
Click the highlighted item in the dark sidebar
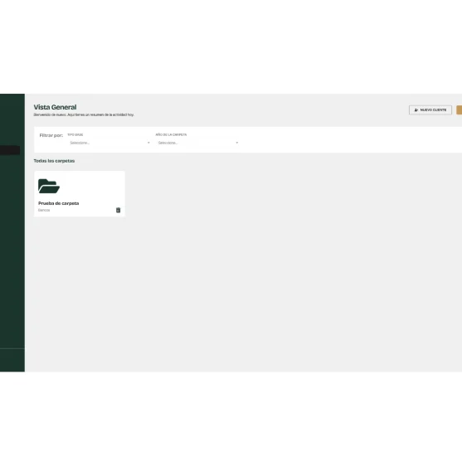tap(10, 150)
